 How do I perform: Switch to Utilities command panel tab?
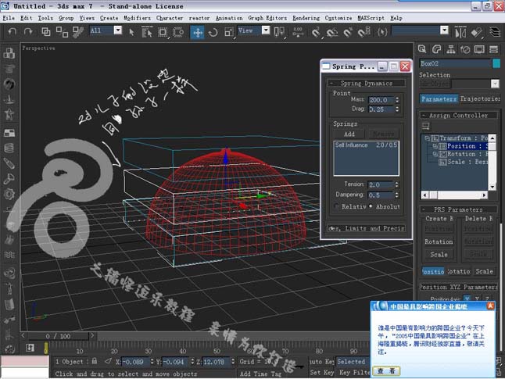(493, 49)
